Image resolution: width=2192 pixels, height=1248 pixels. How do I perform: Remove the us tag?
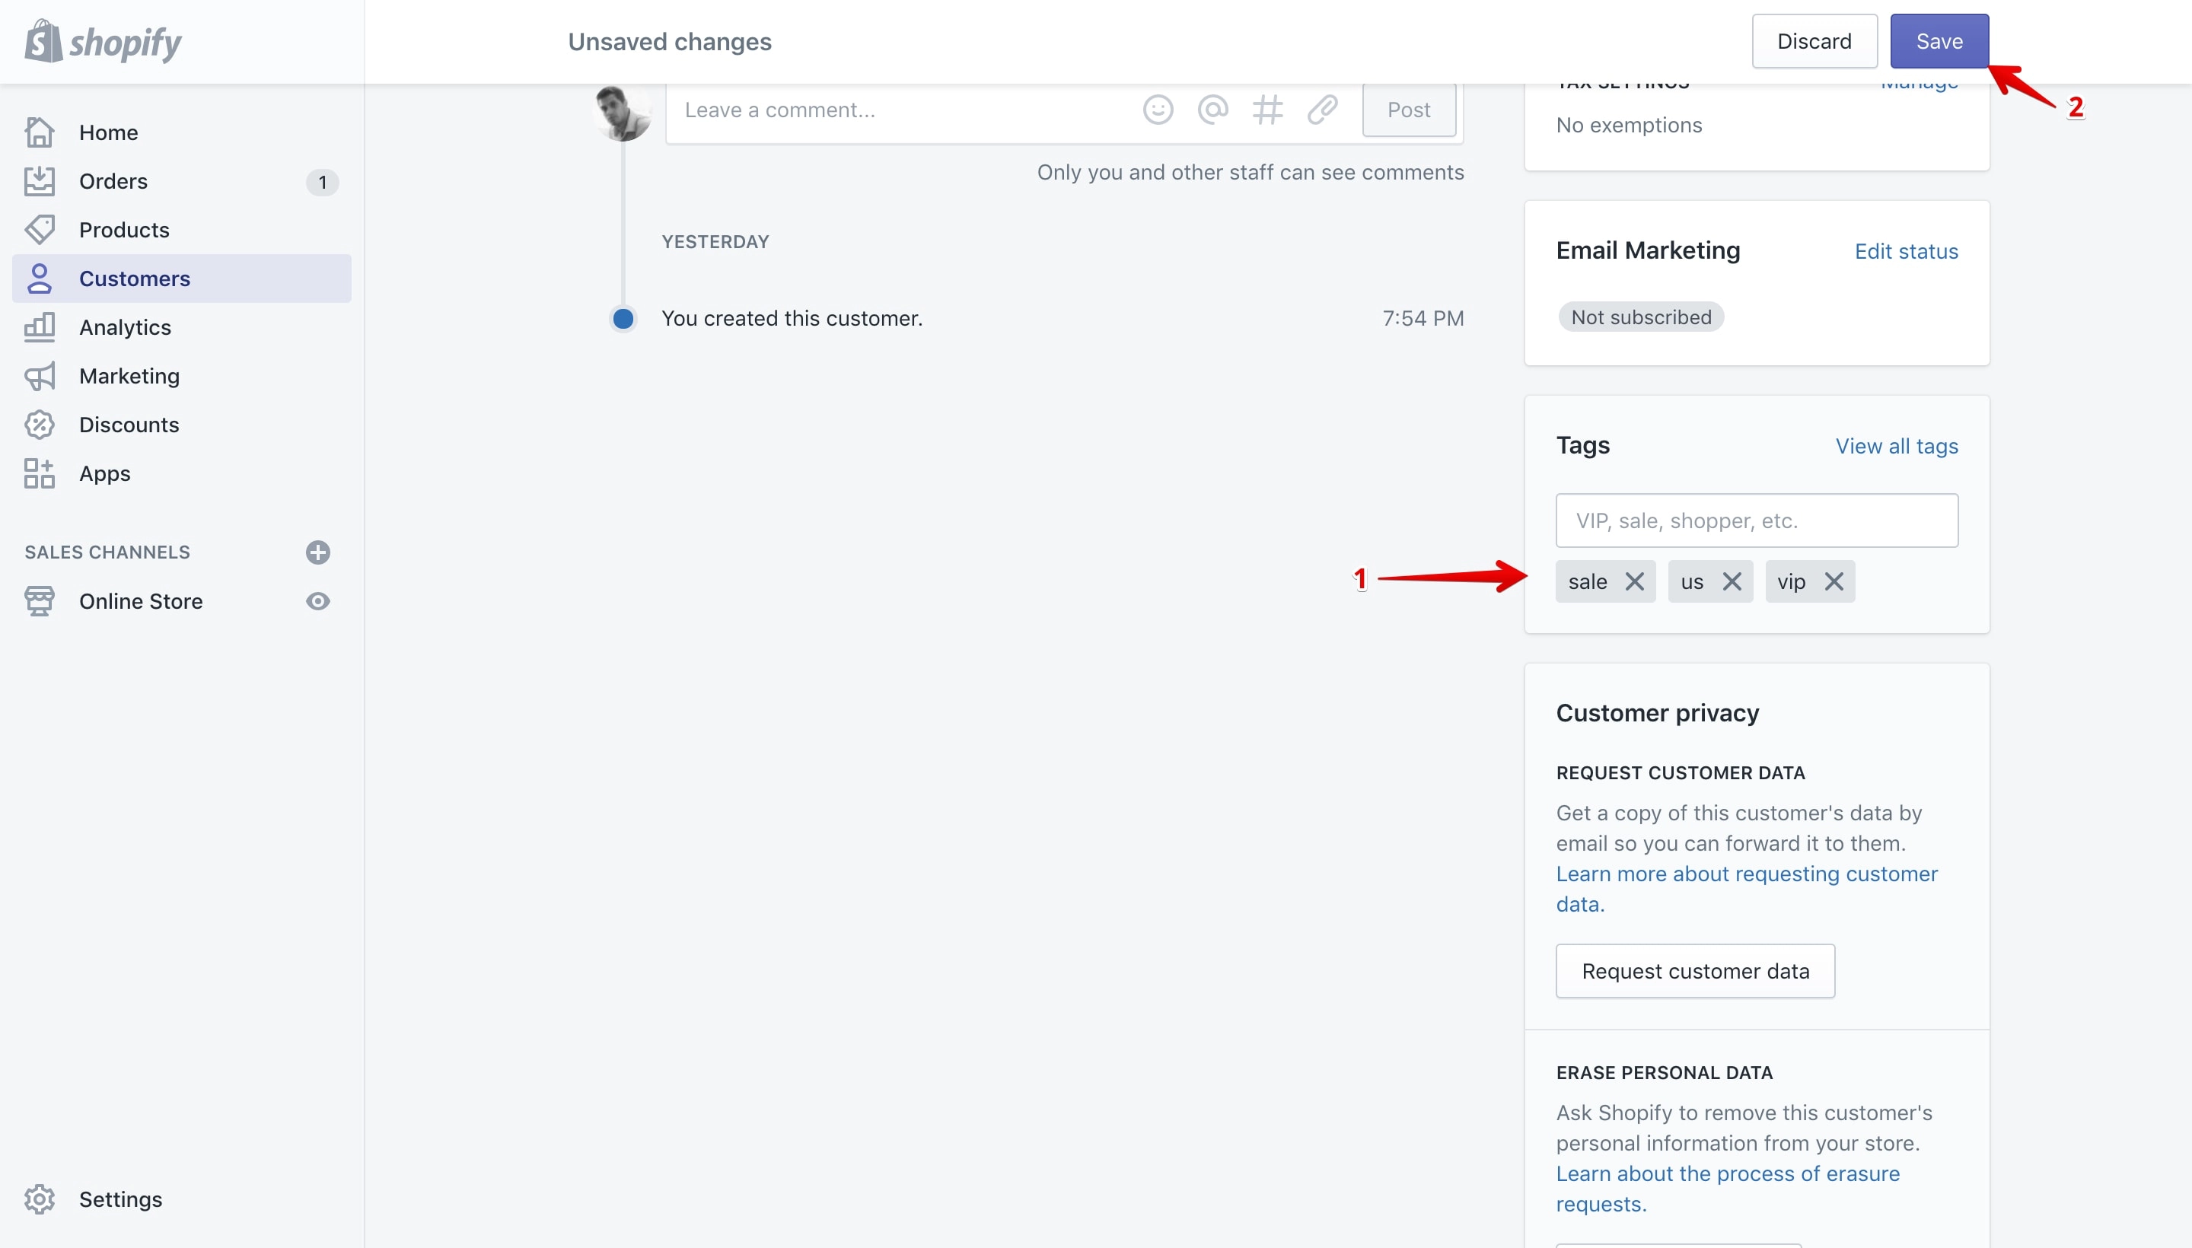tap(1732, 582)
